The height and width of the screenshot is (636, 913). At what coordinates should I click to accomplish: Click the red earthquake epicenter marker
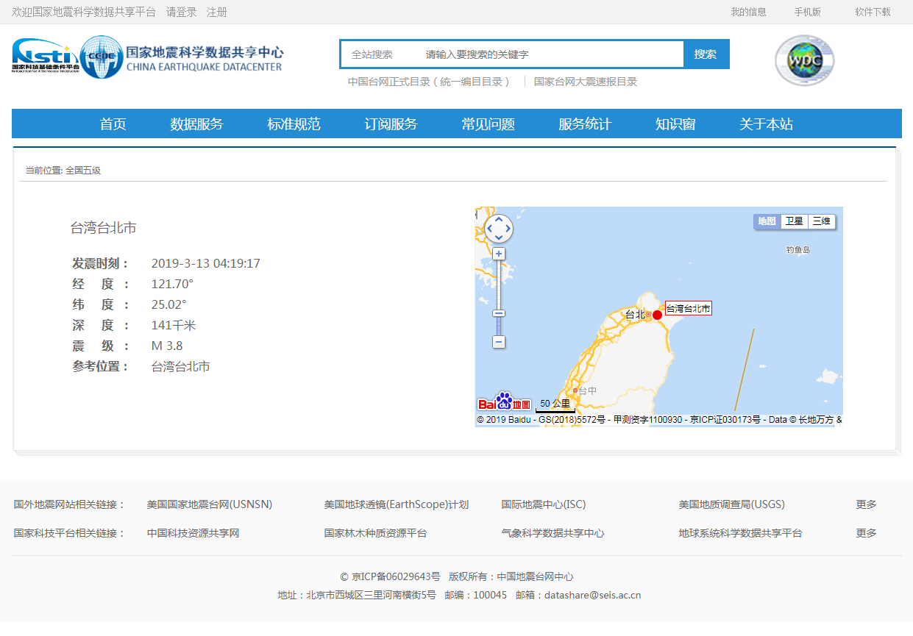click(657, 315)
